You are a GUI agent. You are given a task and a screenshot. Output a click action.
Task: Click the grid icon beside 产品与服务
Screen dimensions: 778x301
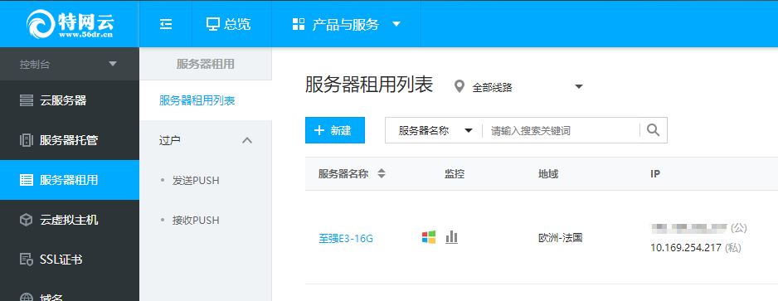[x=299, y=24]
